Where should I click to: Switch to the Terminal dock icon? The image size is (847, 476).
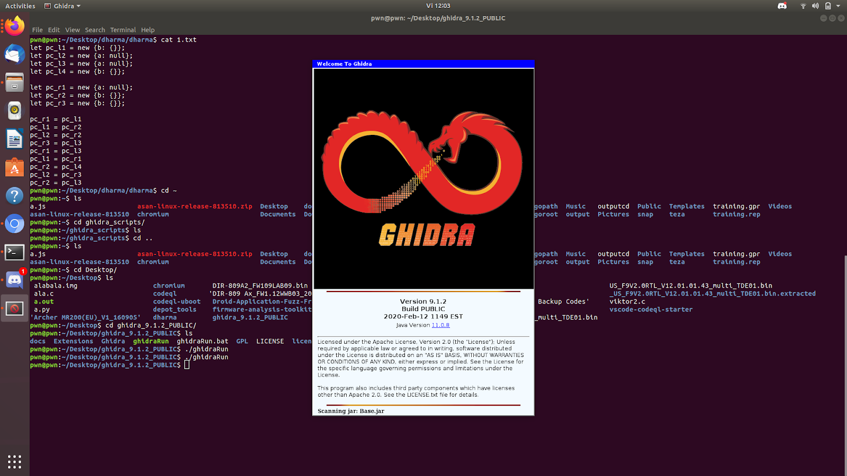pos(15,252)
